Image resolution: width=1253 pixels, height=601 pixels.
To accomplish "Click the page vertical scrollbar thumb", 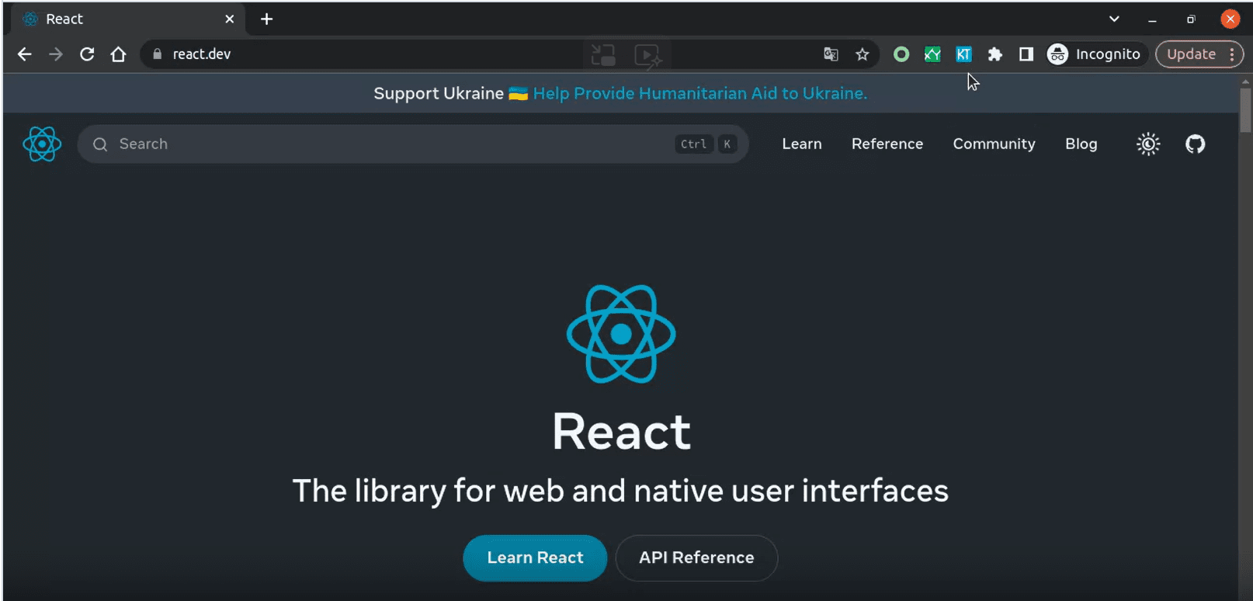I will coord(1245,110).
